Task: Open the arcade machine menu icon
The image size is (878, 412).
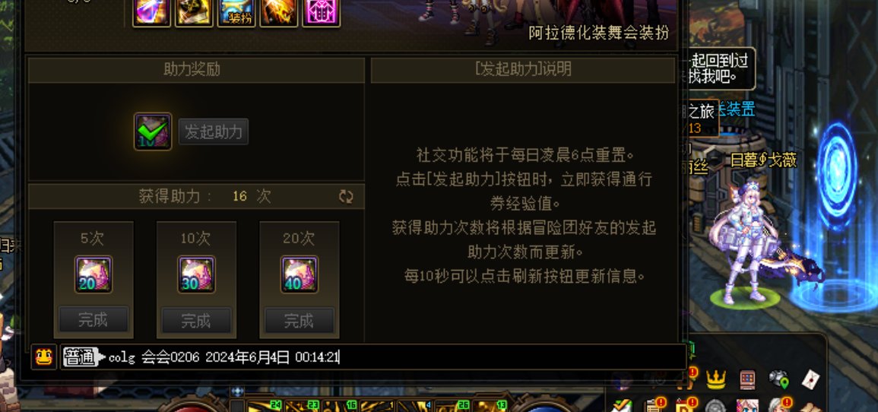Action: click(x=747, y=379)
